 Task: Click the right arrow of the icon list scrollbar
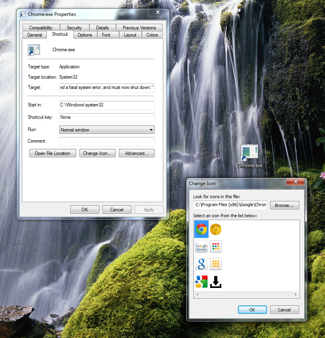(x=296, y=294)
